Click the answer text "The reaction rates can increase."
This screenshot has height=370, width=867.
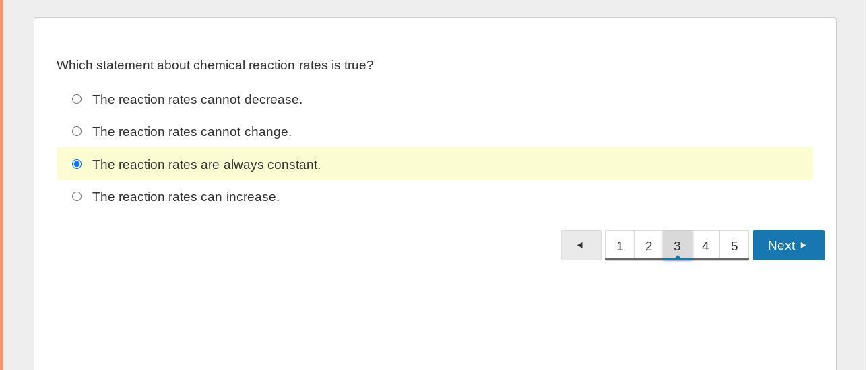tap(186, 197)
